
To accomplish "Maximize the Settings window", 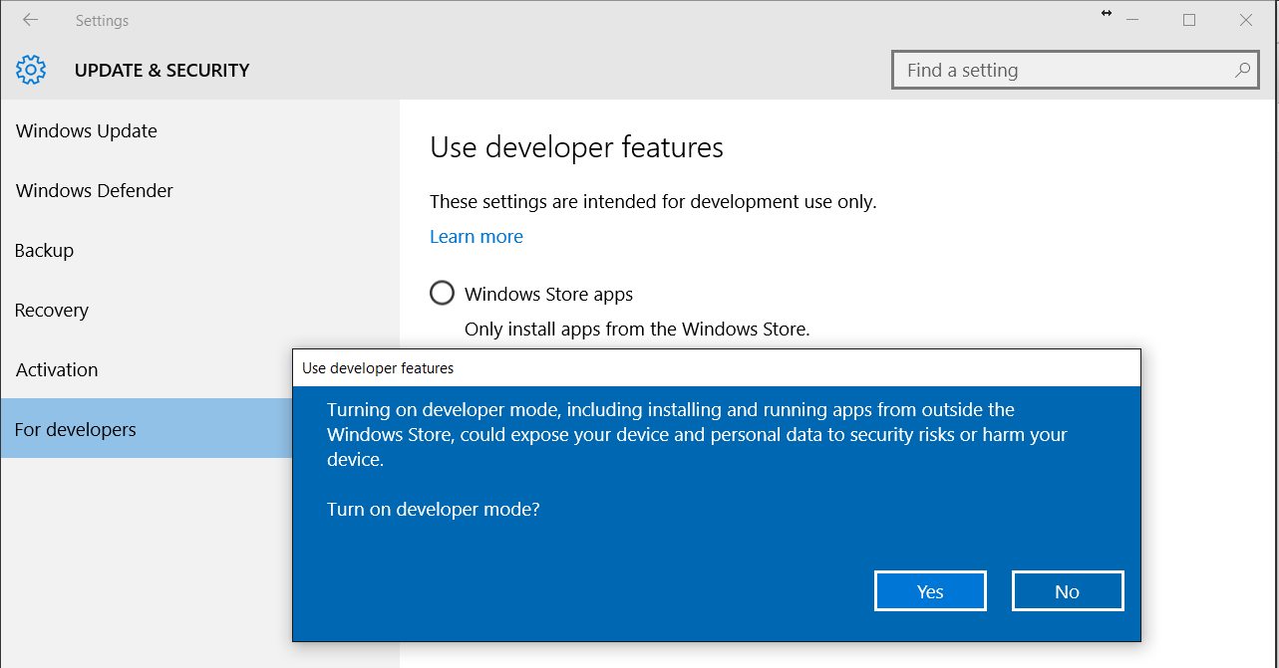I will click(x=1189, y=20).
